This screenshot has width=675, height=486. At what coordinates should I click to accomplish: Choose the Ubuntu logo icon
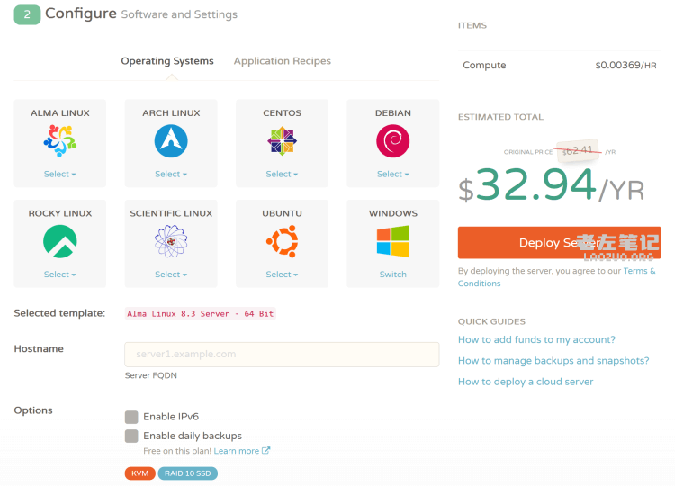[282, 241]
